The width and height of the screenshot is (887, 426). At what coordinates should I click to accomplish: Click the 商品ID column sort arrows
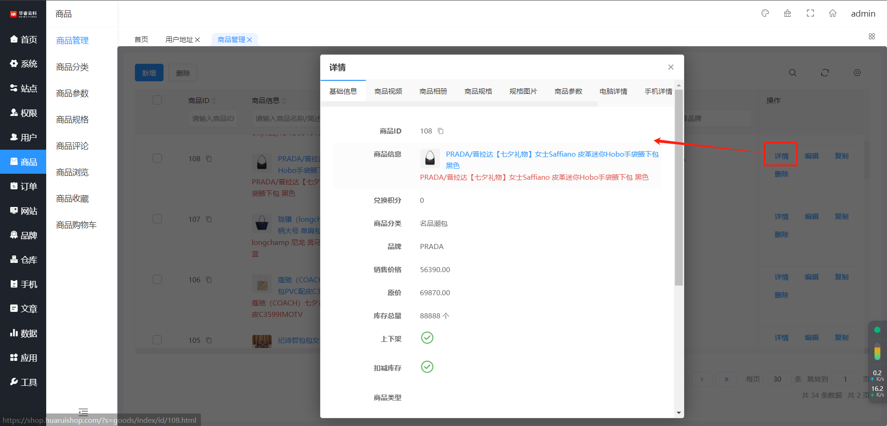pos(214,101)
